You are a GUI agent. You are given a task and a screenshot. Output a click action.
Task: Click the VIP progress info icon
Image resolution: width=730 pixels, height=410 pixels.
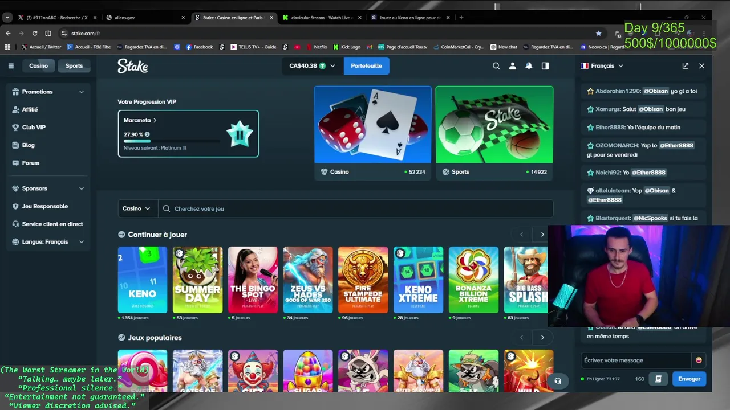147,134
